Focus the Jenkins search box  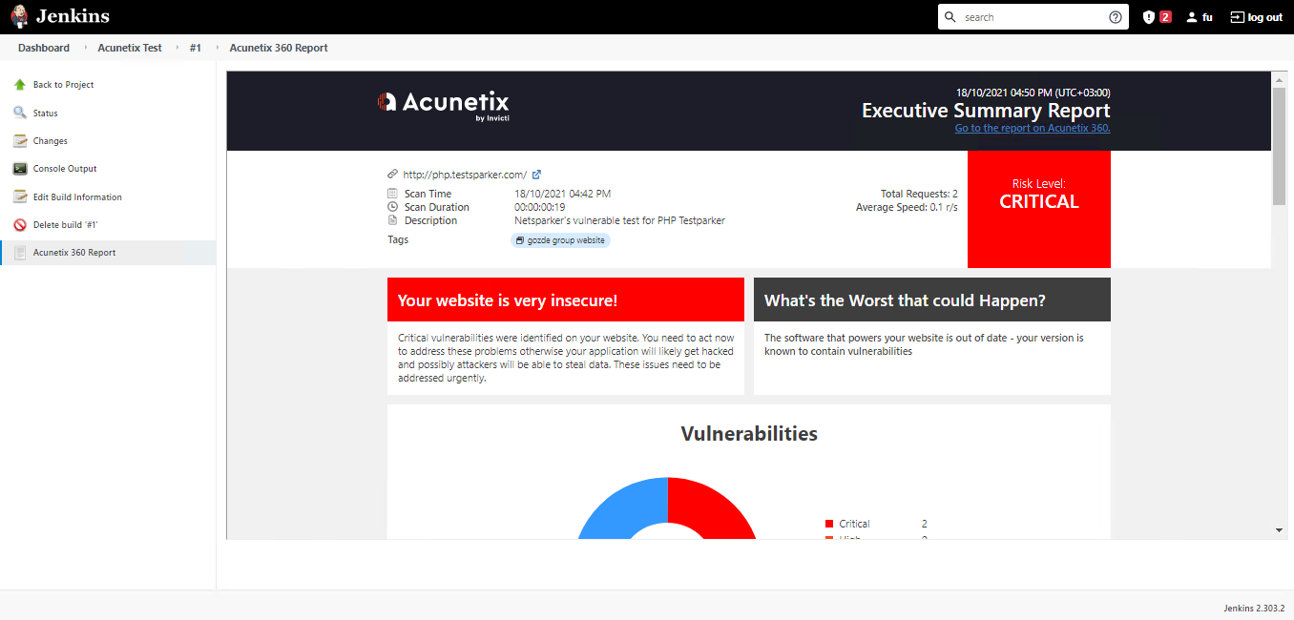[1033, 17]
